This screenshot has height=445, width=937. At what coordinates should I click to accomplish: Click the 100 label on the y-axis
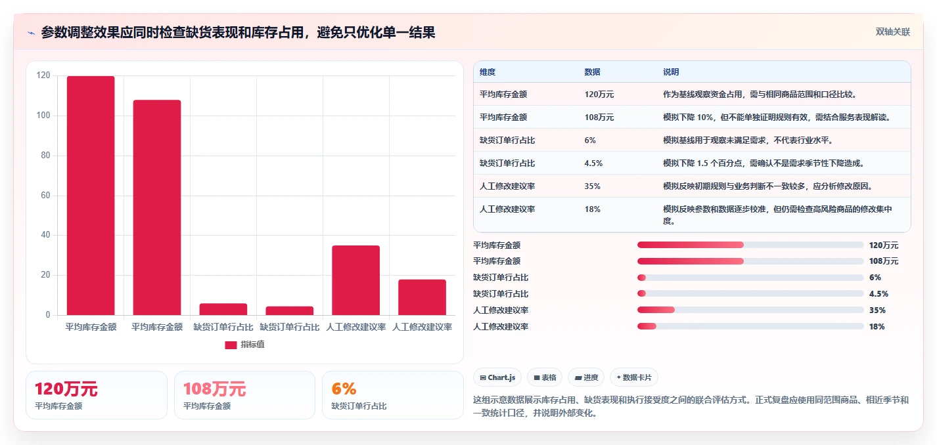(43, 116)
